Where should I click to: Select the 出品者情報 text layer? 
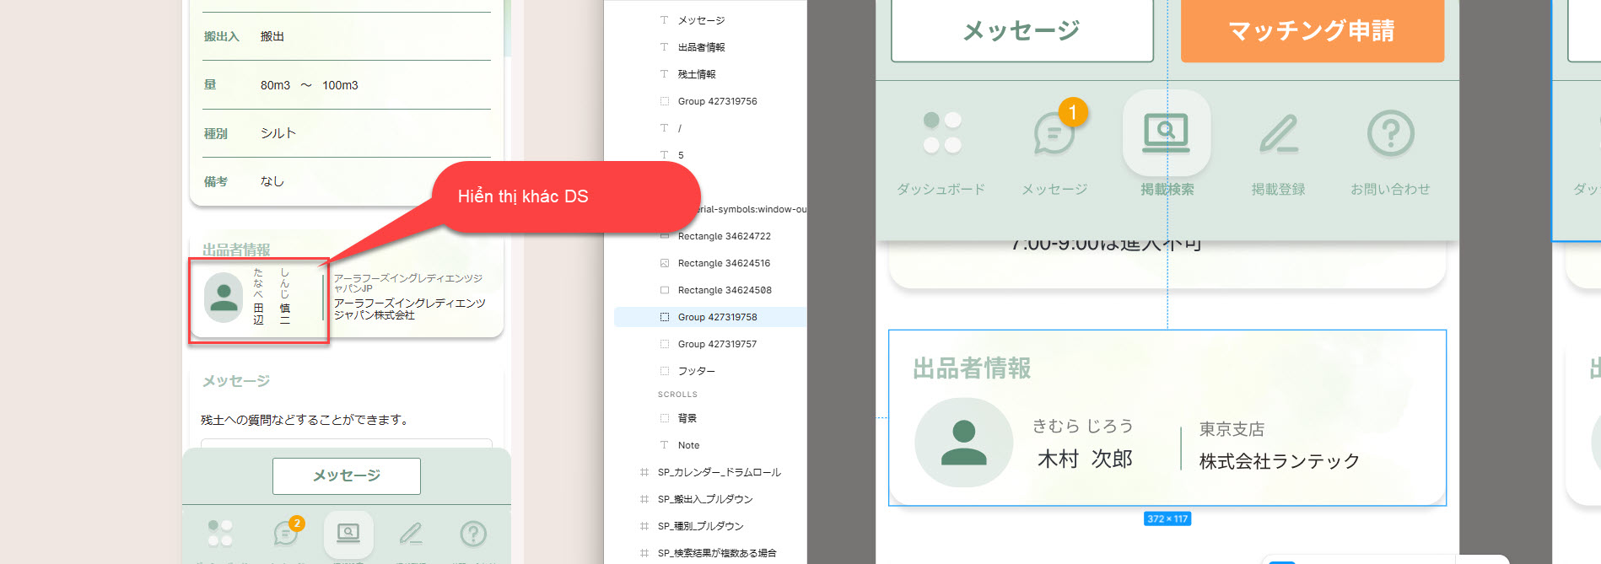click(701, 47)
